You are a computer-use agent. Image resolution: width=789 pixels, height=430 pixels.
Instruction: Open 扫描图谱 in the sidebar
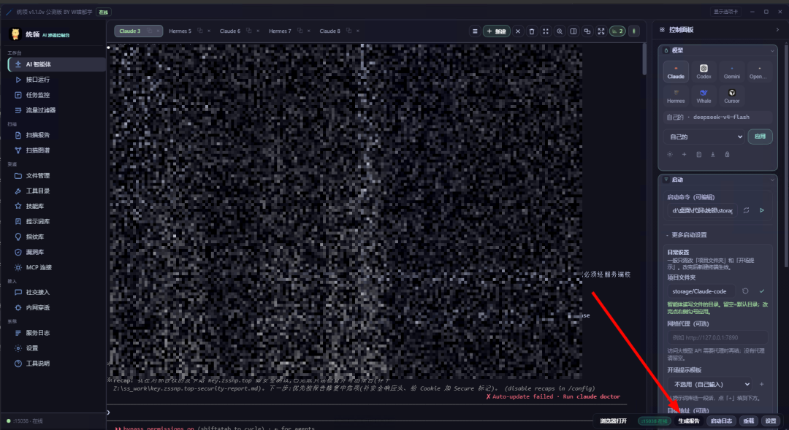[56, 150]
